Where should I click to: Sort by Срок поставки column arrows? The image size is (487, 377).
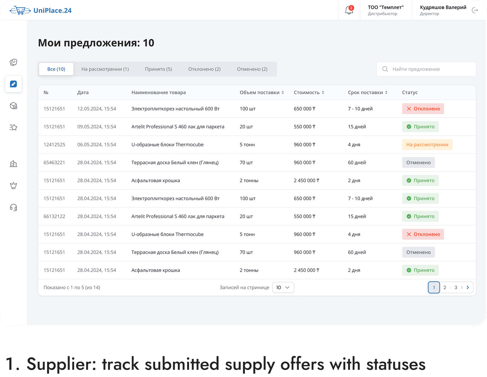tap(386, 93)
